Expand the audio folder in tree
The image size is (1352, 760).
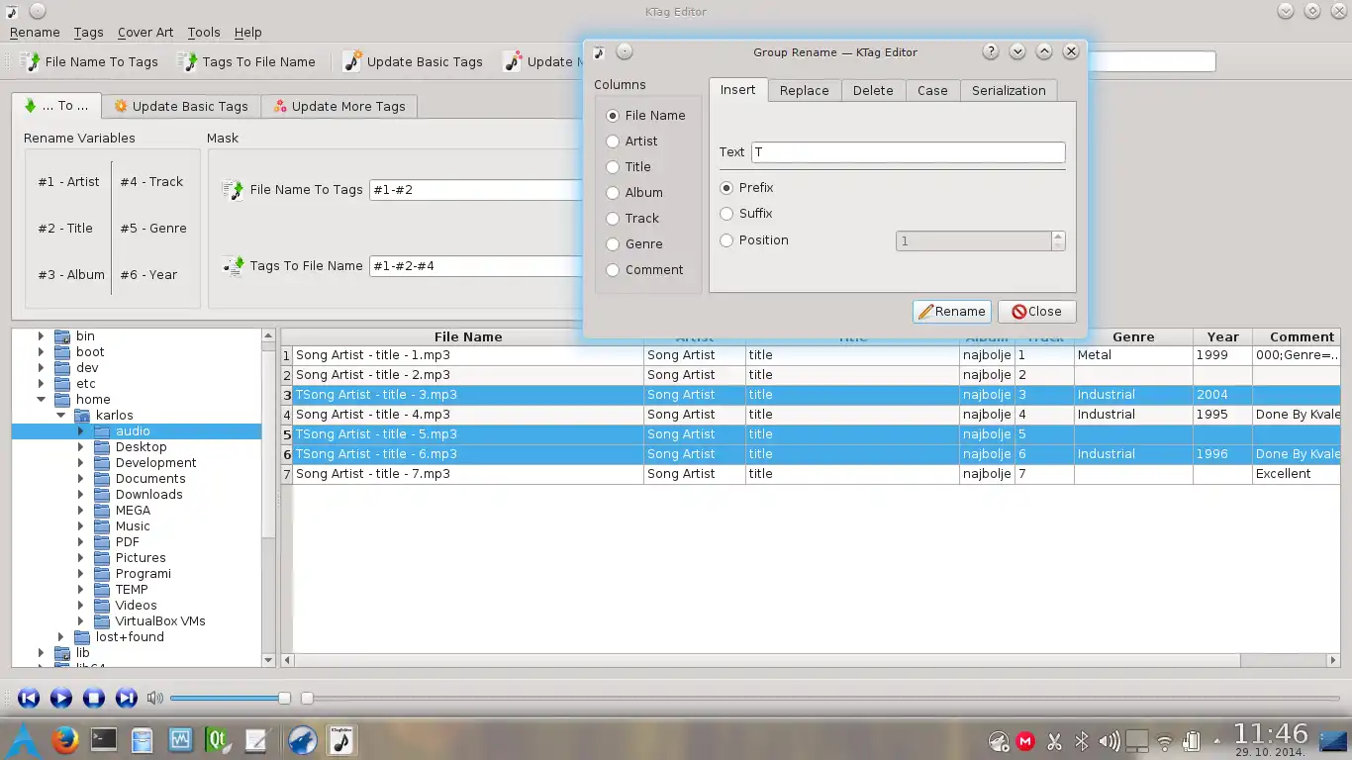tap(80, 431)
